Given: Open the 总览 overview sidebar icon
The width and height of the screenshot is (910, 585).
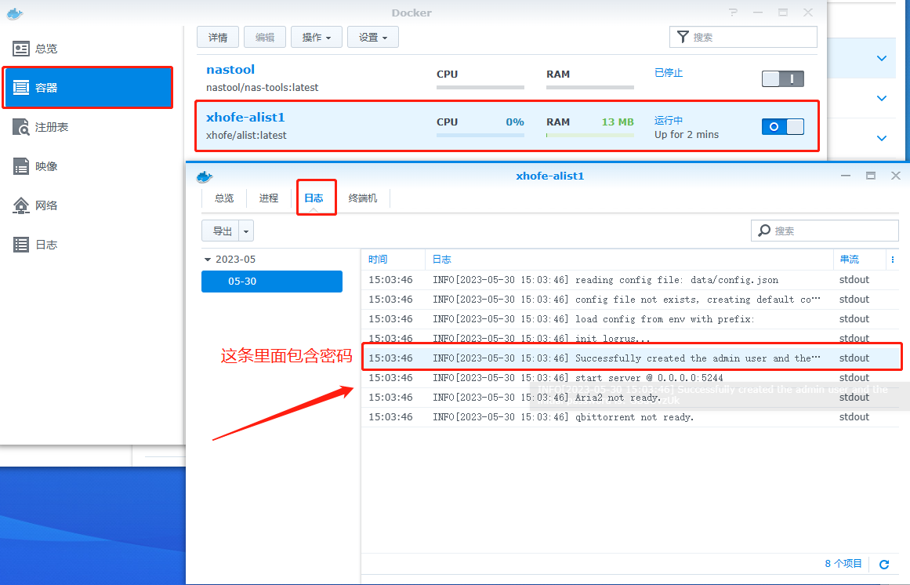Looking at the screenshot, I should [x=21, y=49].
